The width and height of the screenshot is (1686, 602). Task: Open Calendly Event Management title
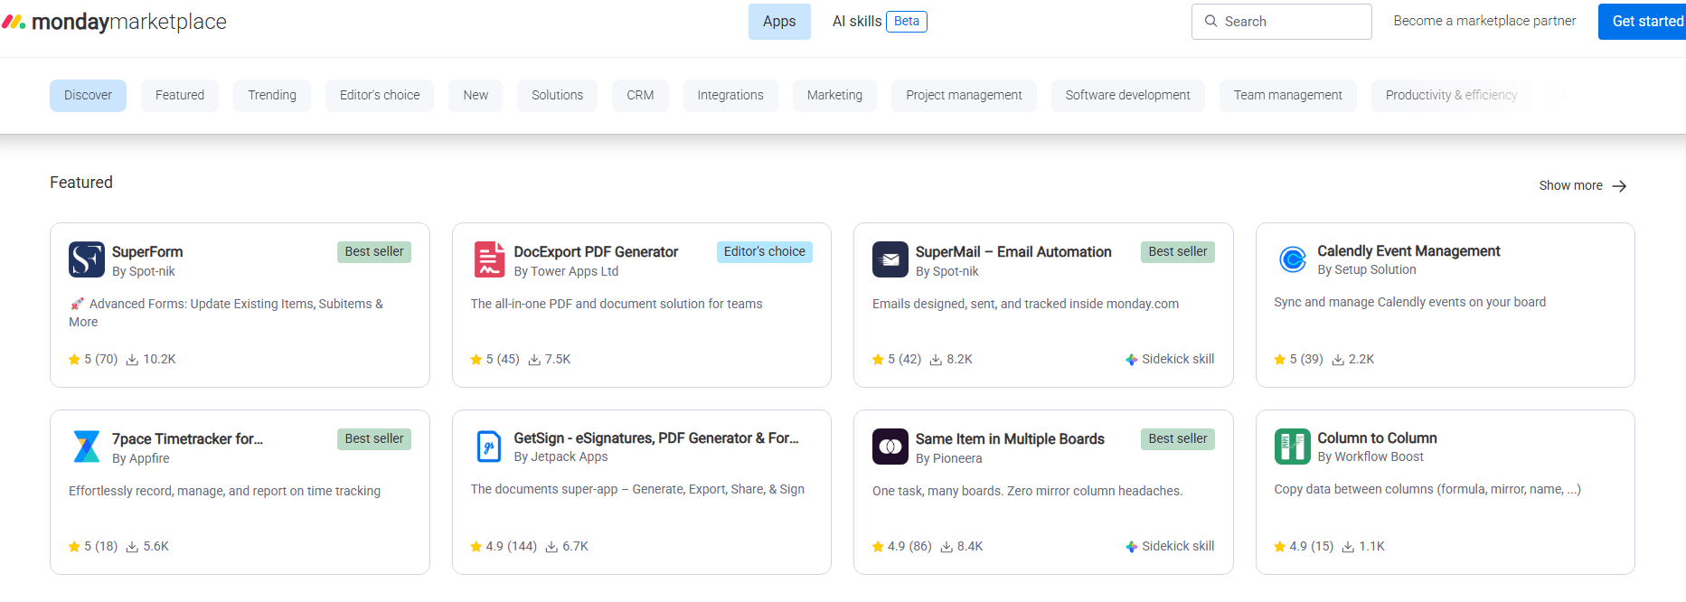tap(1408, 251)
